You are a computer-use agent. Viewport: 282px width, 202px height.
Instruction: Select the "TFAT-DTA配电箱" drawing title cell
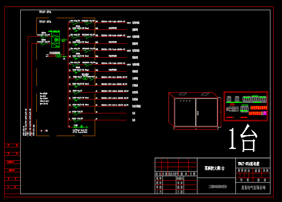253,163
